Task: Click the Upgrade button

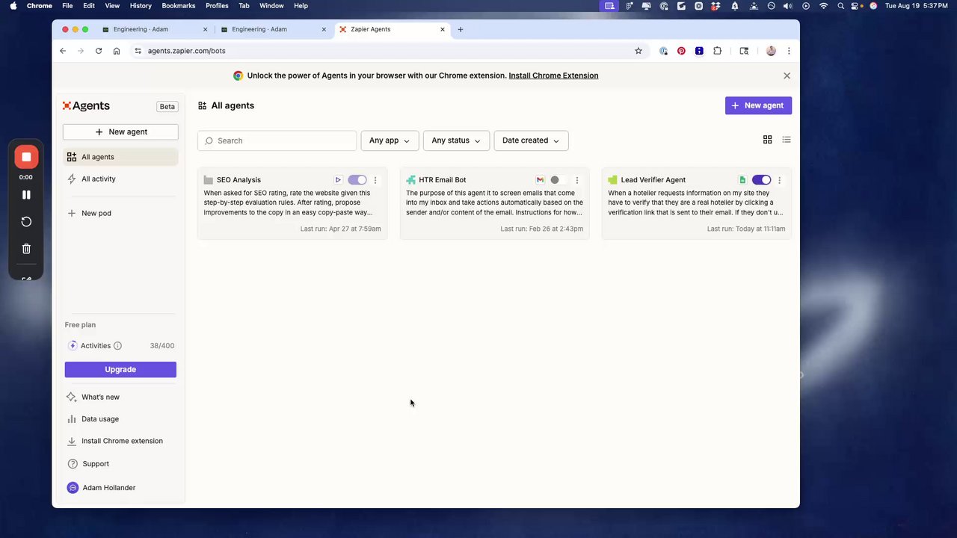Action: (x=120, y=370)
